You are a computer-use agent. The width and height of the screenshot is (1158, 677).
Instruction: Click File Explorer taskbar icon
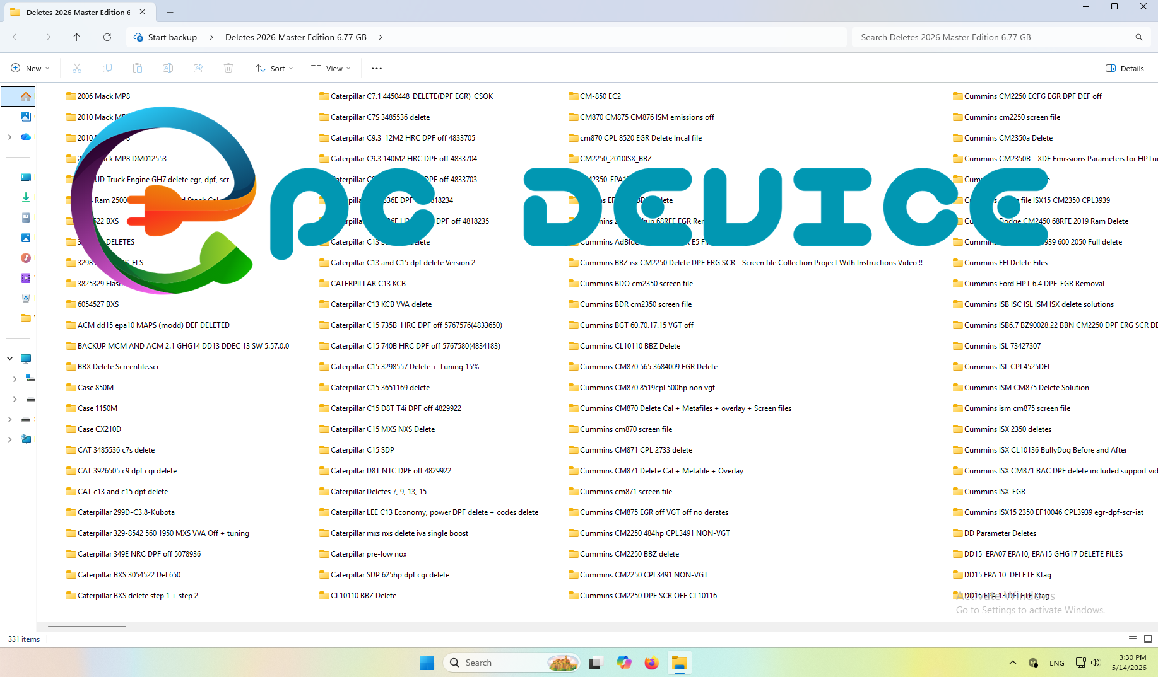pyautogui.click(x=680, y=663)
